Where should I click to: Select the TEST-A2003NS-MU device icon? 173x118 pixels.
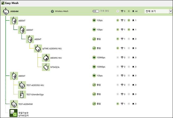pyautogui.click(x=22, y=85)
